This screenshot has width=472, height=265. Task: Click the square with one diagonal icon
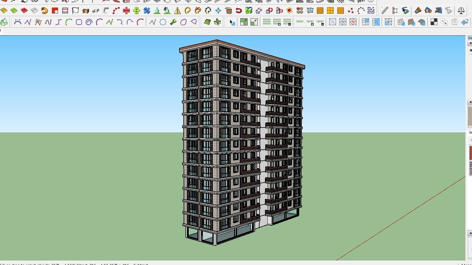point(332,22)
